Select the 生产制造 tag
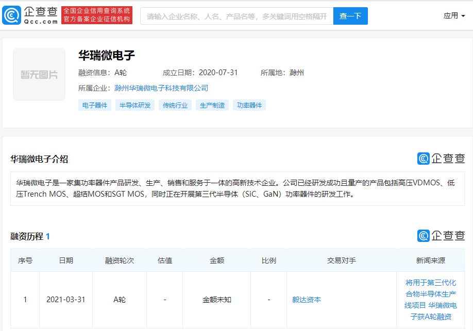Viewport: 473px width, 331px height. [x=212, y=105]
